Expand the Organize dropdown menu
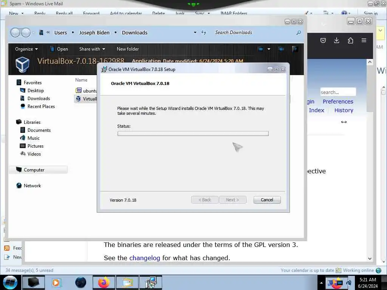387x290 pixels. pos(26,49)
